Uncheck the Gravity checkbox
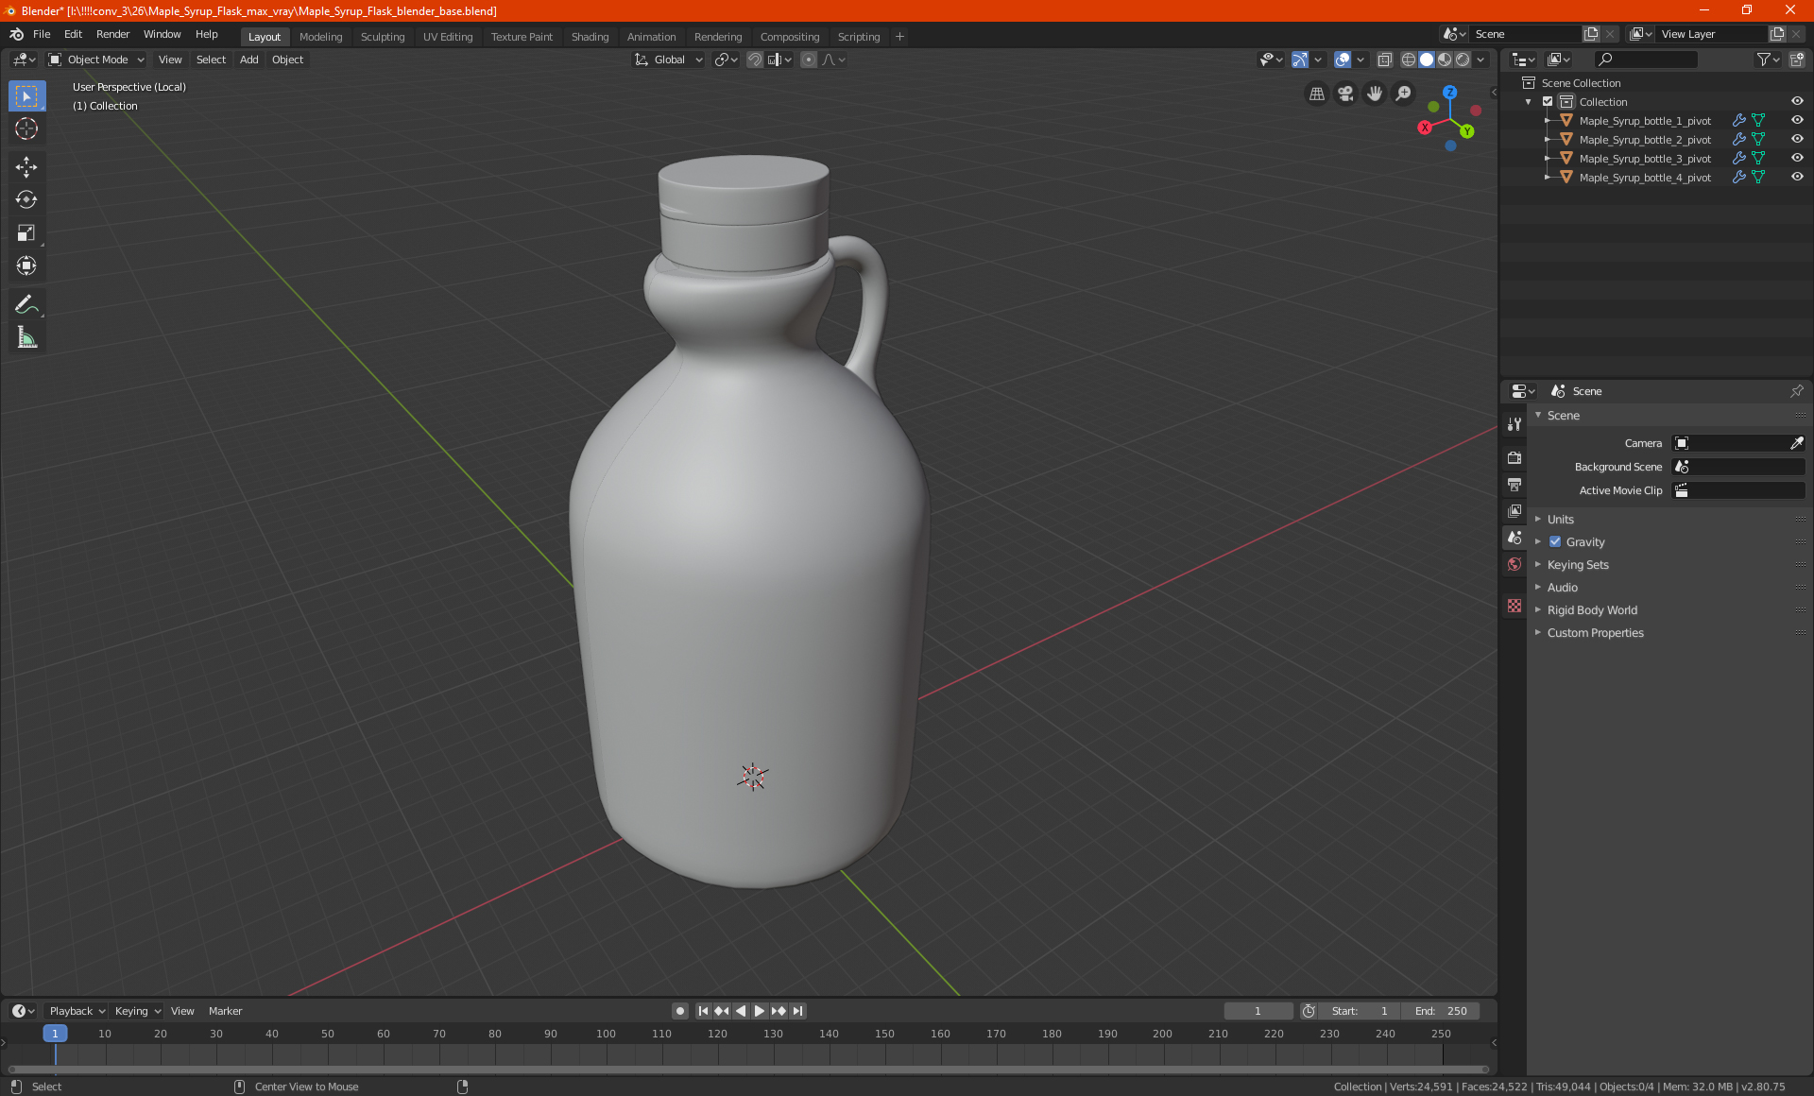Screen dimensions: 1814x1096 1555,541
